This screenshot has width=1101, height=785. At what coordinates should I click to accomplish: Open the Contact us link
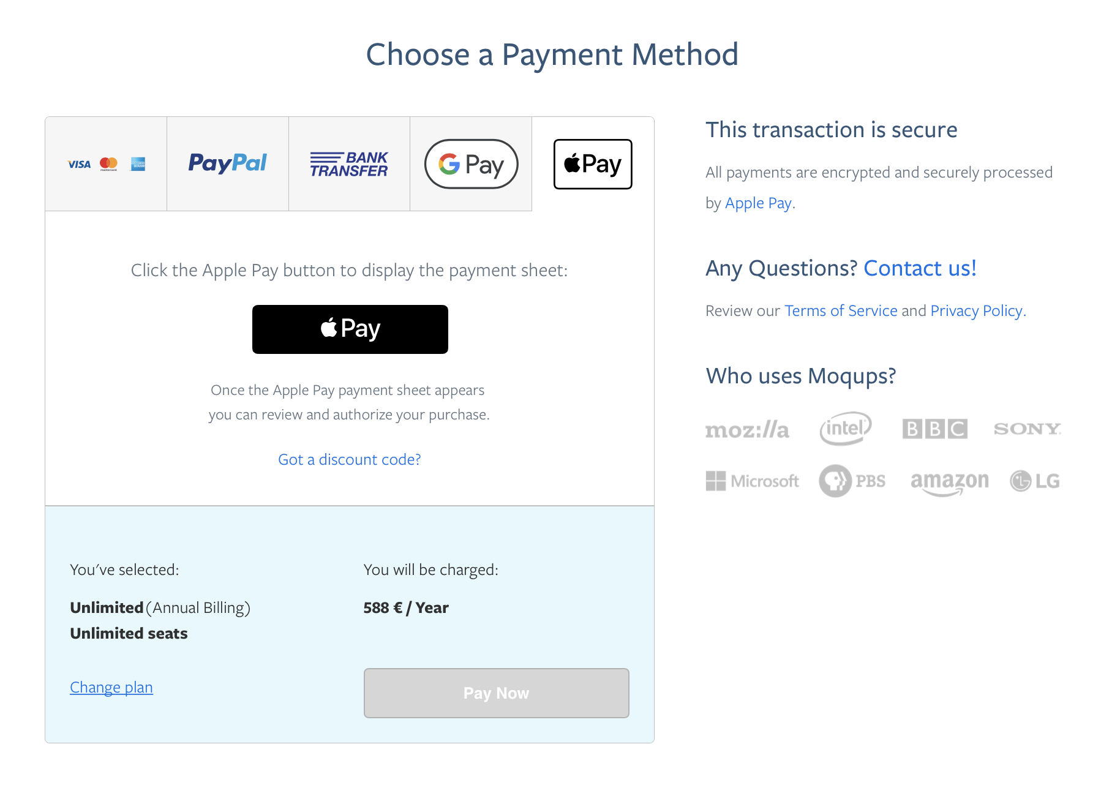pos(919,268)
